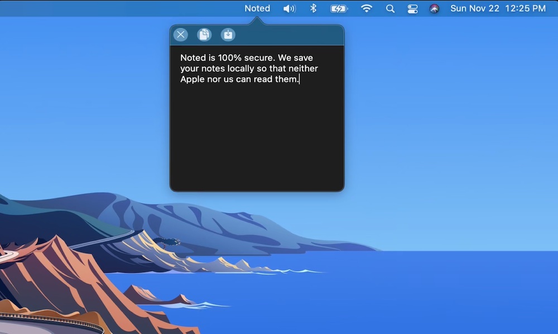Activate Siri from menu bar
This screenshot has height=334, width=558.
pos(434,8)
